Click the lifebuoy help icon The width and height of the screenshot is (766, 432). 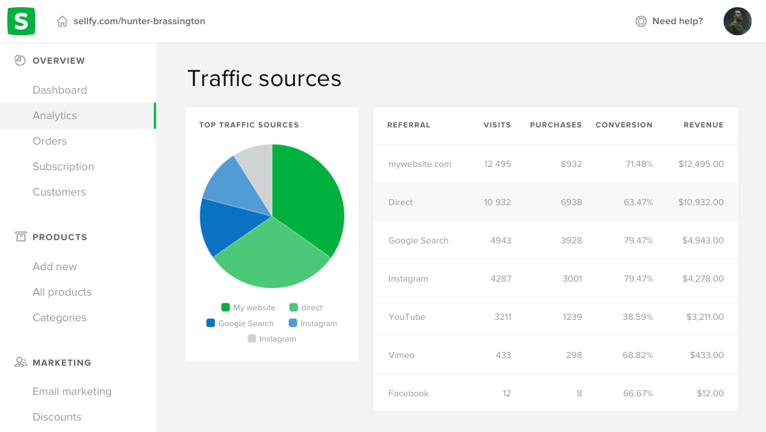pyautogui.click(x=641, y=21)
